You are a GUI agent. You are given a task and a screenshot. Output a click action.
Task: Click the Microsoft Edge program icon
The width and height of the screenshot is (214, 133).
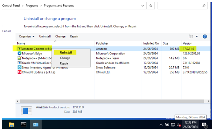20,53
